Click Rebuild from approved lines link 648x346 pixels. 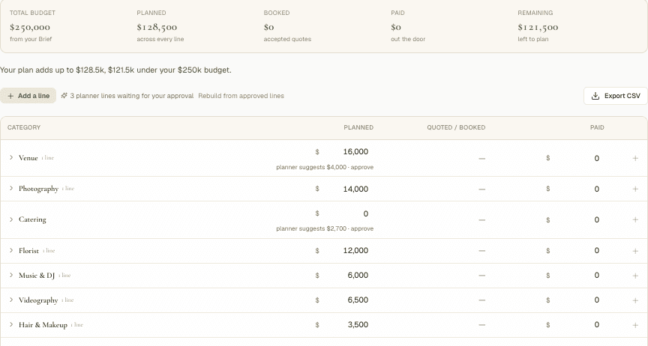[x=241, y=96]
